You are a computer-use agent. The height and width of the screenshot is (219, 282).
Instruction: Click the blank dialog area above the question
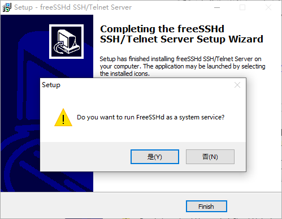coord(143,99)
